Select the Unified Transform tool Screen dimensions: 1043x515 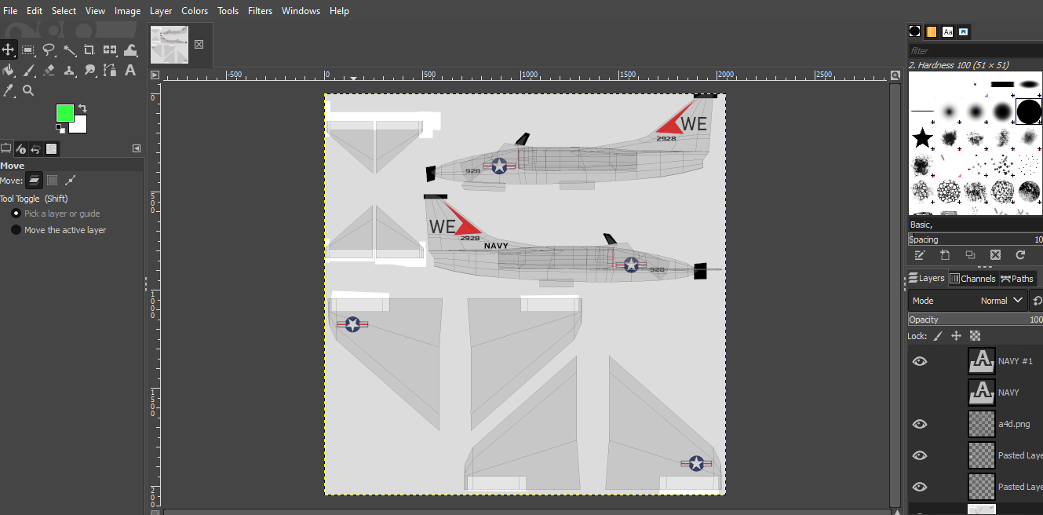coord(110,49)
